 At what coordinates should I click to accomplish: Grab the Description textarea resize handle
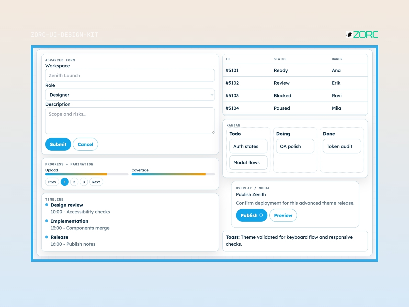pos(213,132)
